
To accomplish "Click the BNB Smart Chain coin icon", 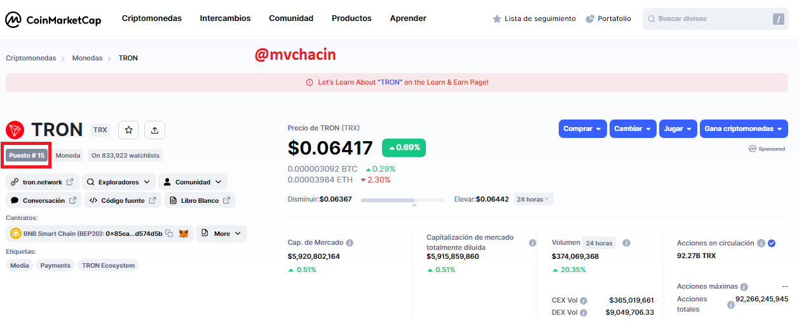I will (x=15, y=233).
